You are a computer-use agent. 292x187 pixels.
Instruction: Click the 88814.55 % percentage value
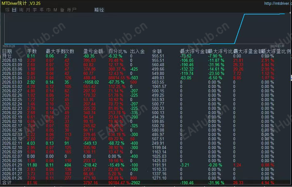tap(119, 78)
